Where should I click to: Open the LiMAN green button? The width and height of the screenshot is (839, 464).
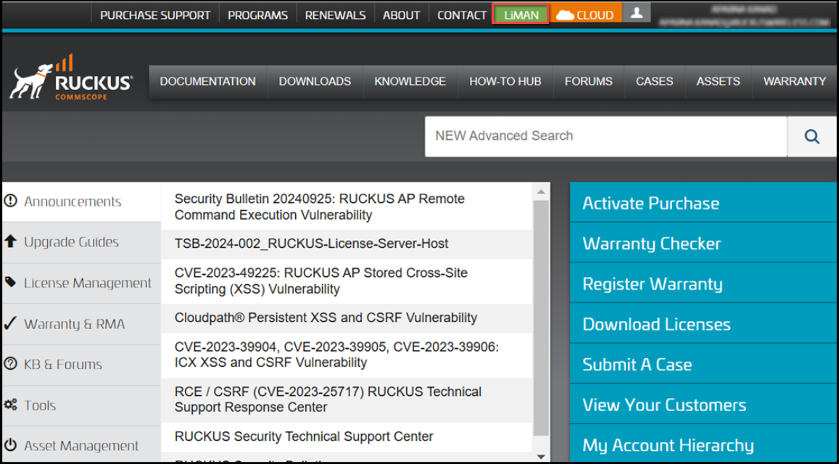coord(521,15)
